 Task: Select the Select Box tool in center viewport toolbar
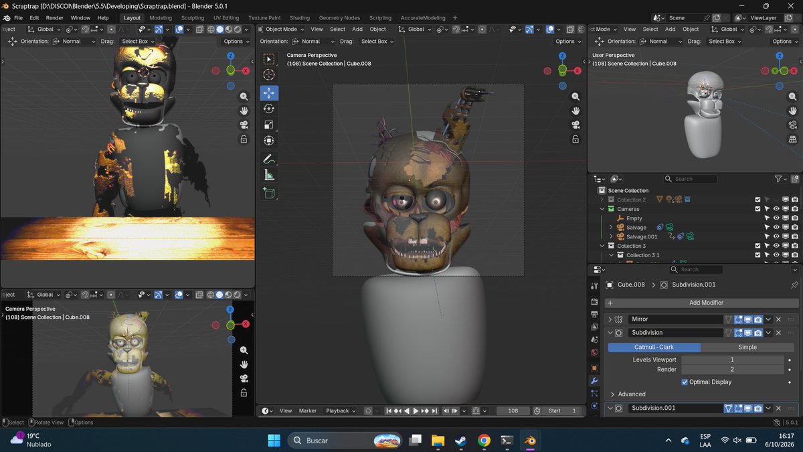click(x=269, y=59)
